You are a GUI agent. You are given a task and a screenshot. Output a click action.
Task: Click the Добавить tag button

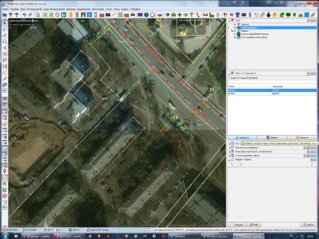pyautogui.click(x=242, y=138)
